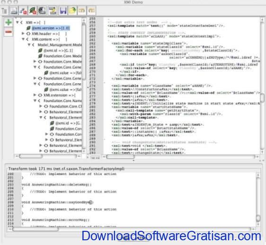The width and height of the screenshot is (266, 245).
Task: Collapse the XMI root tree node
Action: 17,22
